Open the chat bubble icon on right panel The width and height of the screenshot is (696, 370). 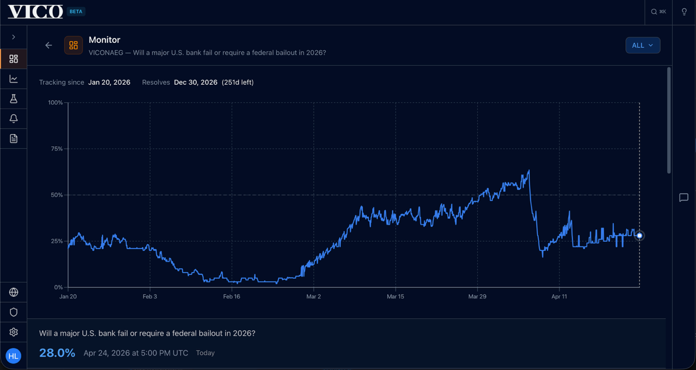pyautogui.click(x=684, y=198)
